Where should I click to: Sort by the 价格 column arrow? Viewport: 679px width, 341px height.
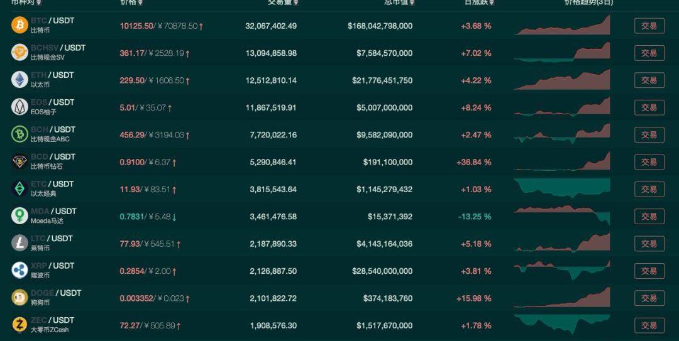tap(140, 3)
